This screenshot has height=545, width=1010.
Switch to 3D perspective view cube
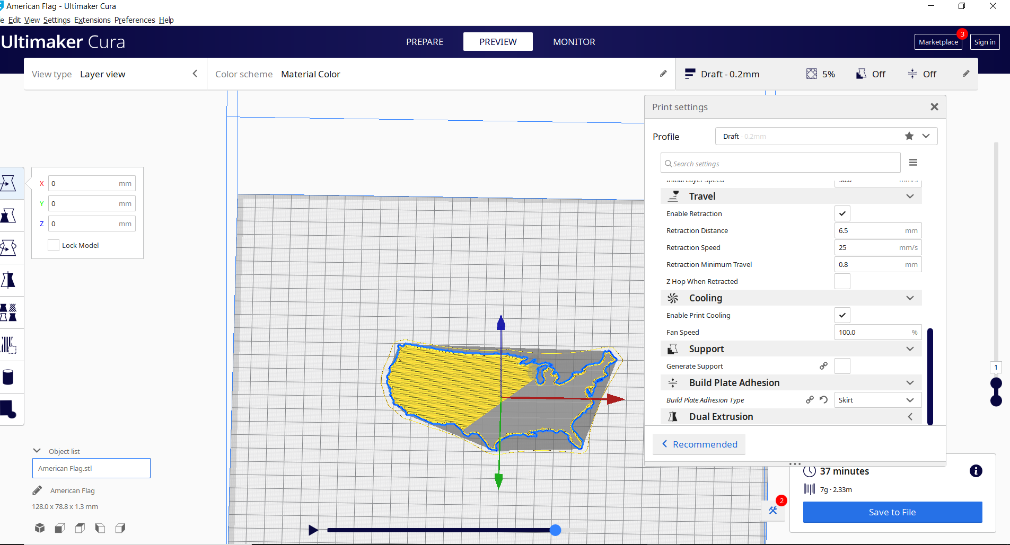point(40,528)
